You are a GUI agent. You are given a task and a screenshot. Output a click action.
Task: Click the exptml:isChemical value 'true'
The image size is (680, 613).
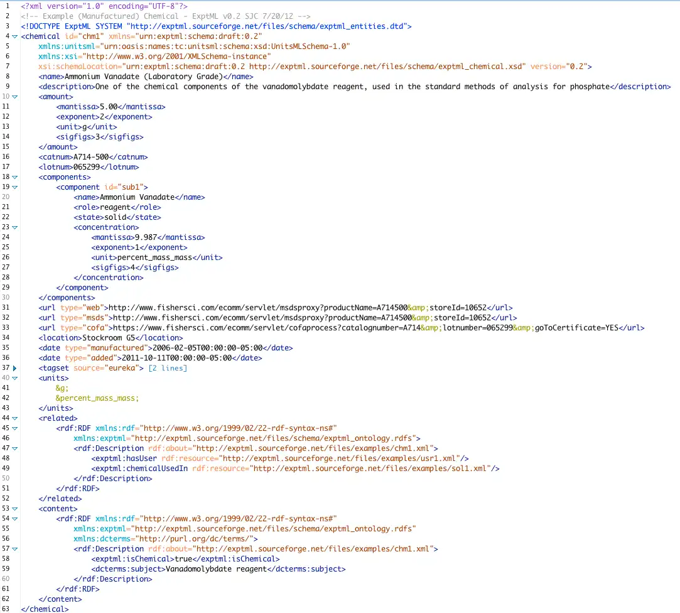[183, 559]
